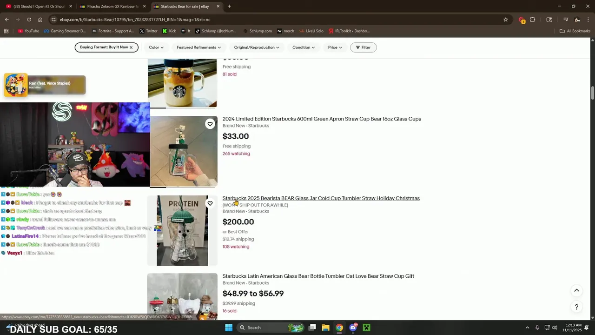View the Latin American bear bottles photo
This screenshot has height=335, width=595.
(x=183, y=296)
